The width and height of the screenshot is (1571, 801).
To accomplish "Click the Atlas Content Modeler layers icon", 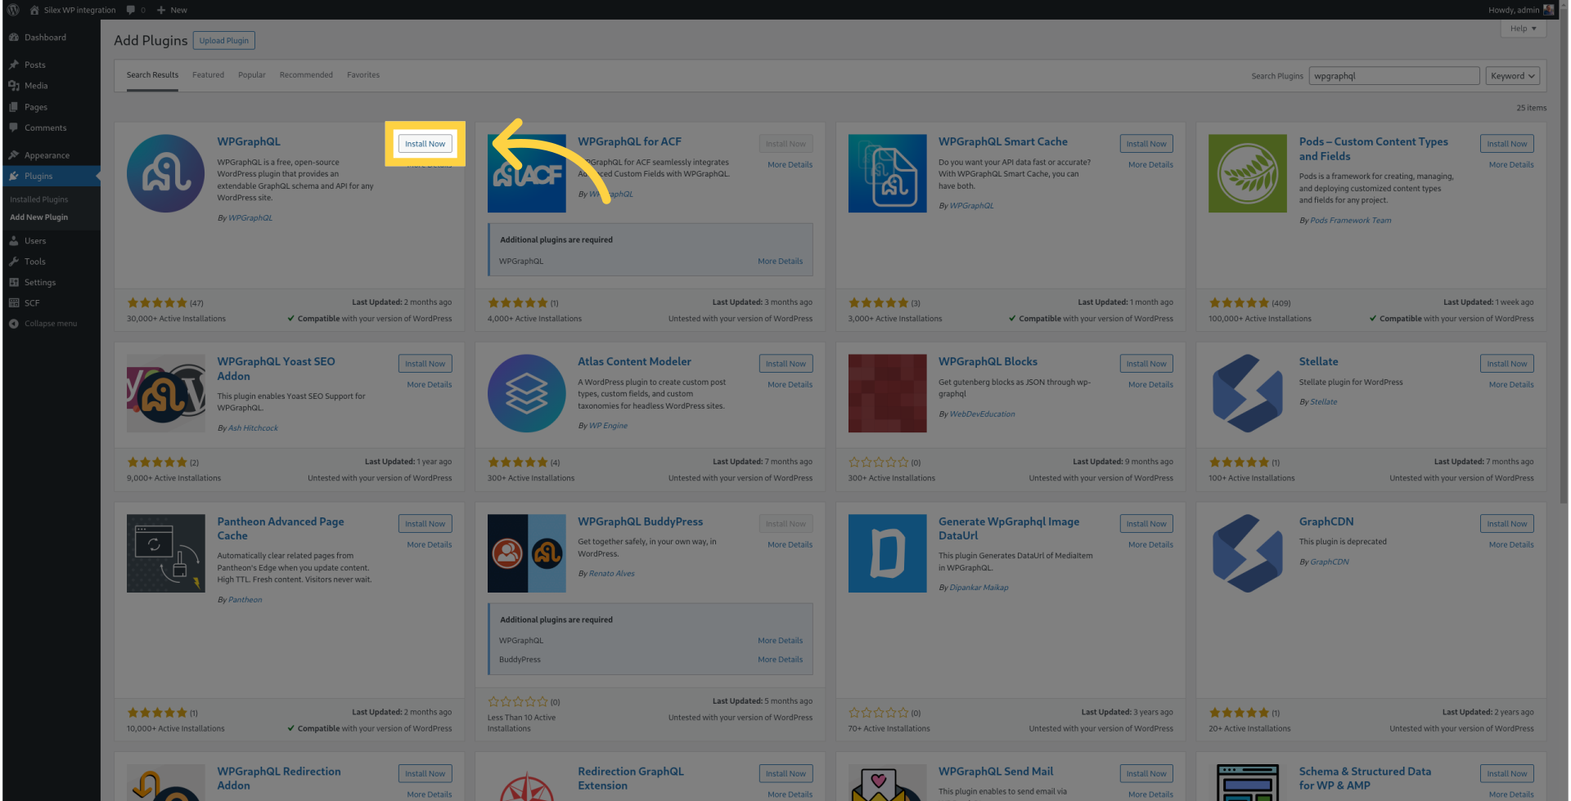I will pos(526,393).
